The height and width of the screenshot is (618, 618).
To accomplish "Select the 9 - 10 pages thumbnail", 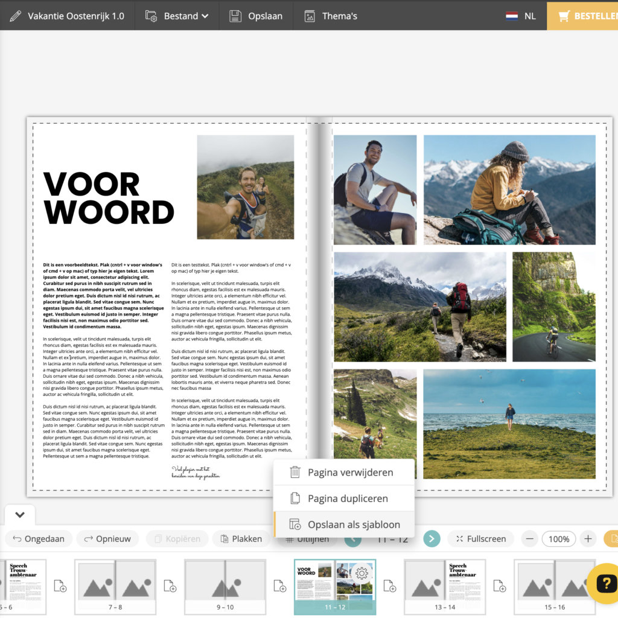I will [x=225, y=587].
